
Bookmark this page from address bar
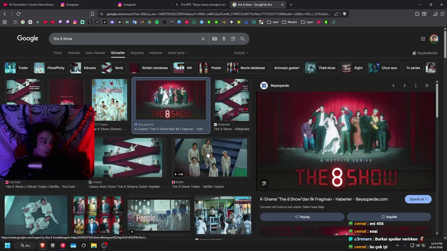coord(92,14)
